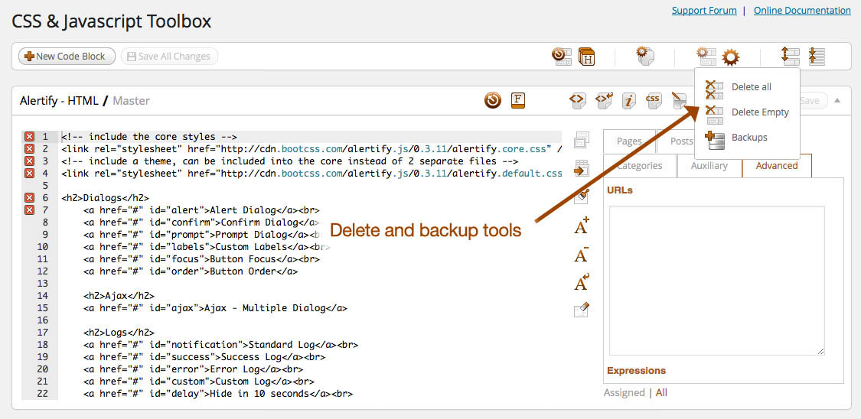Increase editor font size with A+ icon
Image resolution: width=861 pixels, height=419 pixels.
coord(582,226)
